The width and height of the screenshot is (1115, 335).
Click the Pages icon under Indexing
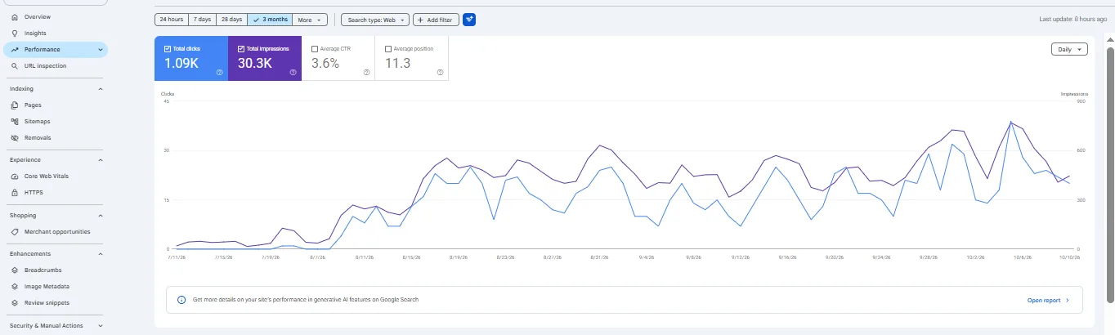coord(15,105)
